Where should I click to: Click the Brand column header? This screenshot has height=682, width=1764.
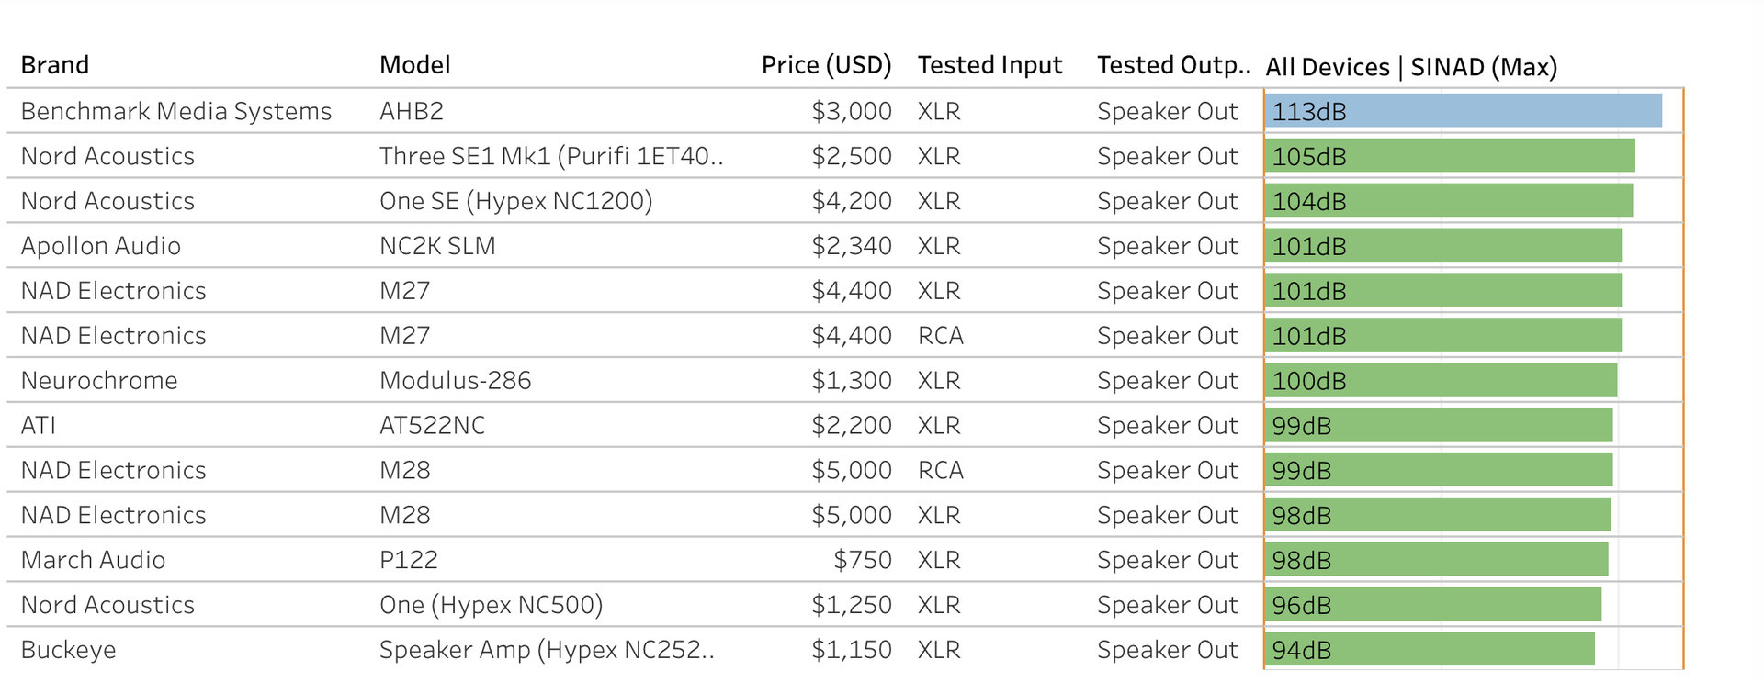pos(55,65)
